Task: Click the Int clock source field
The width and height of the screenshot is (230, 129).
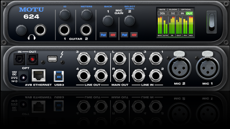Action: point(173,13)
